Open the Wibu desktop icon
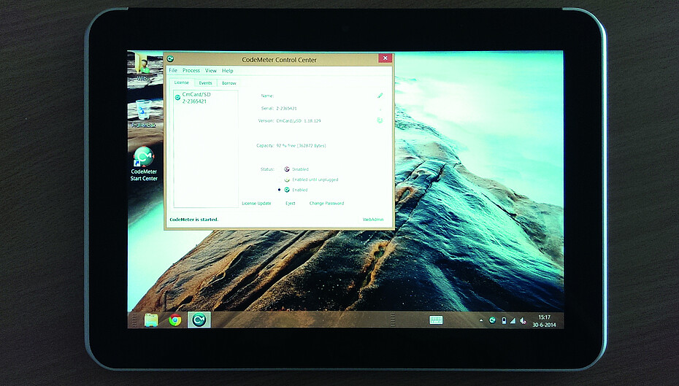The image size is (679, 386). pos(143,68)
